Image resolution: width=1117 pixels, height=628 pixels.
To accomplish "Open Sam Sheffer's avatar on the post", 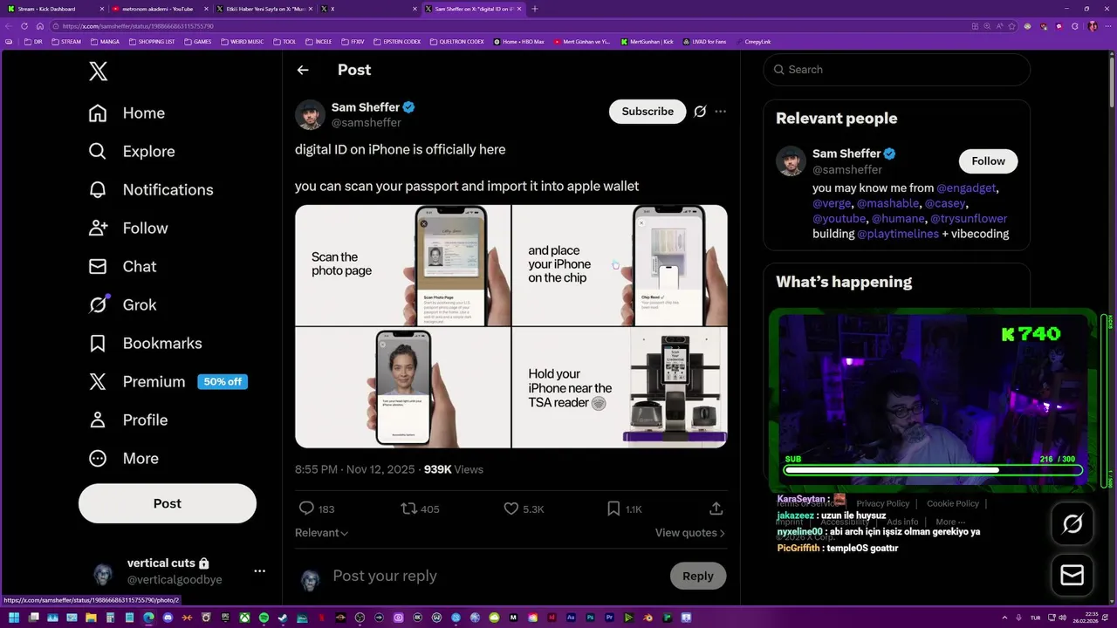I will [310, 114].
